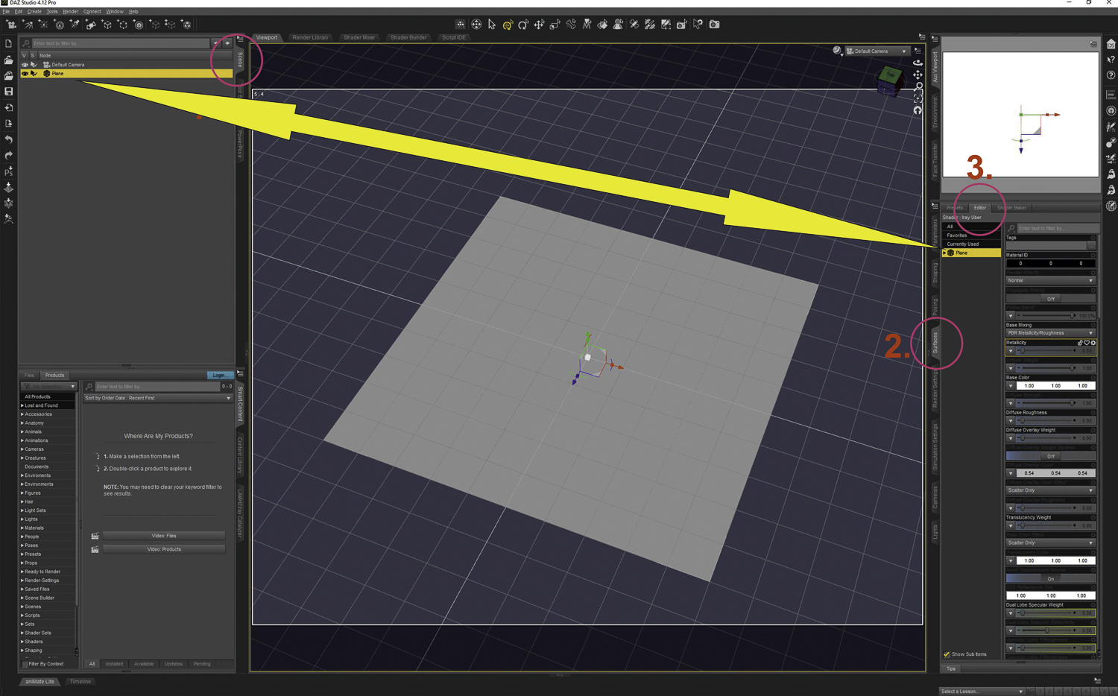The width and height of the screenshot is (1118, 696).
Task: Toggle the Filter By Context checkbox
Action: pyautogui.click(x=25, y=664)
